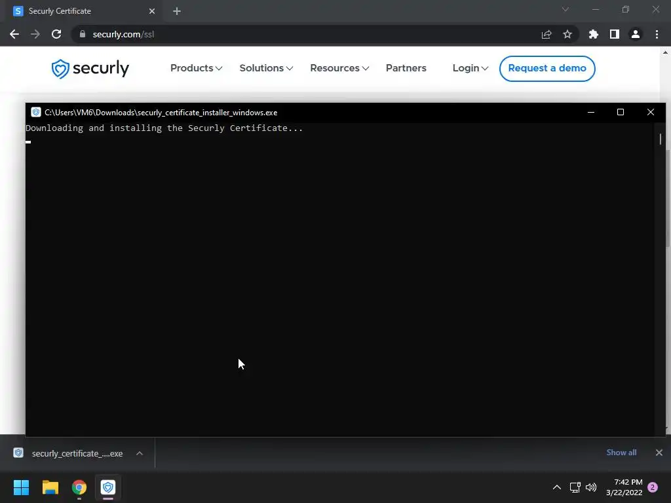
Task: Expand the Login dropdown
Action: click(x=470, y=68)
